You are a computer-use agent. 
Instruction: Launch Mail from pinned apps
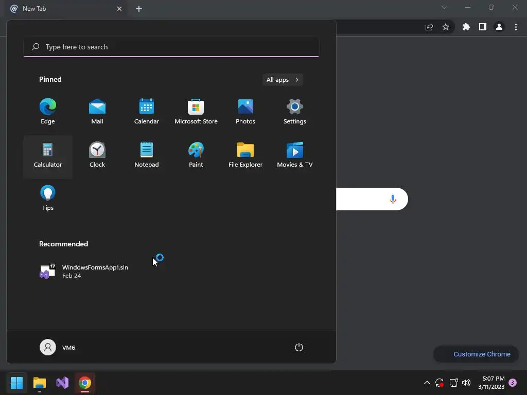[97, 112]
